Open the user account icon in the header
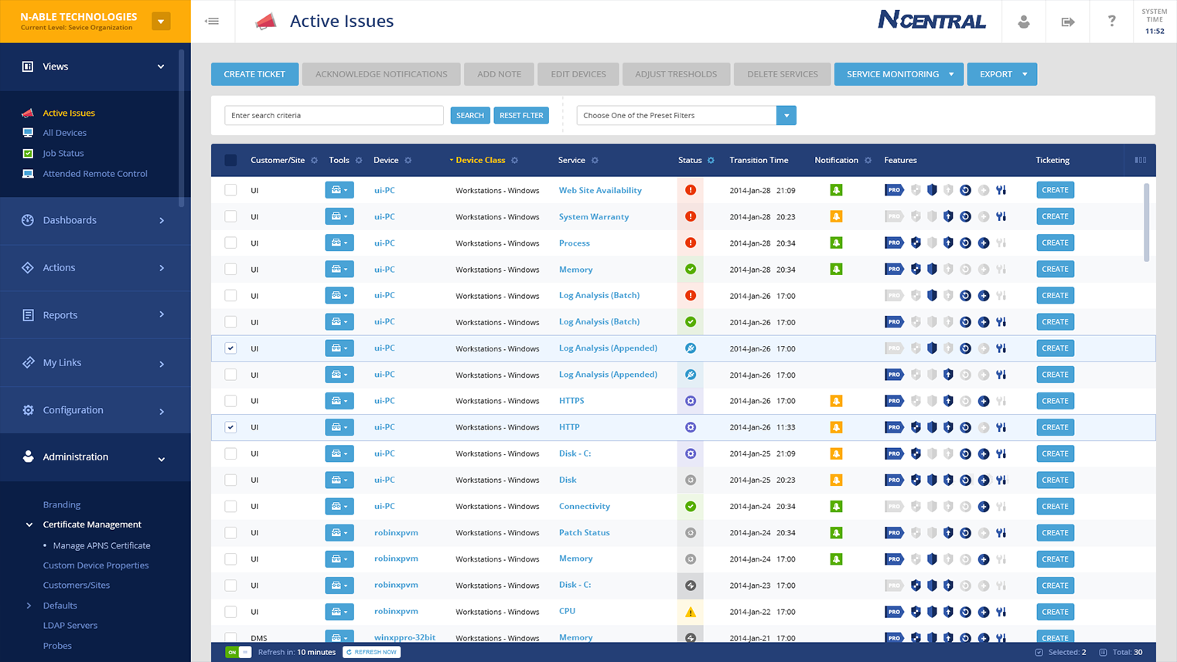This screenshot has height=662, width=1177. (1023, 22)
